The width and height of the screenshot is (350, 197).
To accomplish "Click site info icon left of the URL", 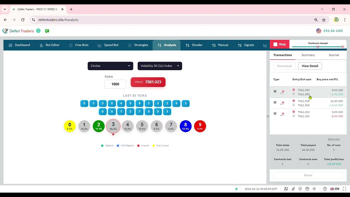I will pyautogui.click(x=33, y=20).
